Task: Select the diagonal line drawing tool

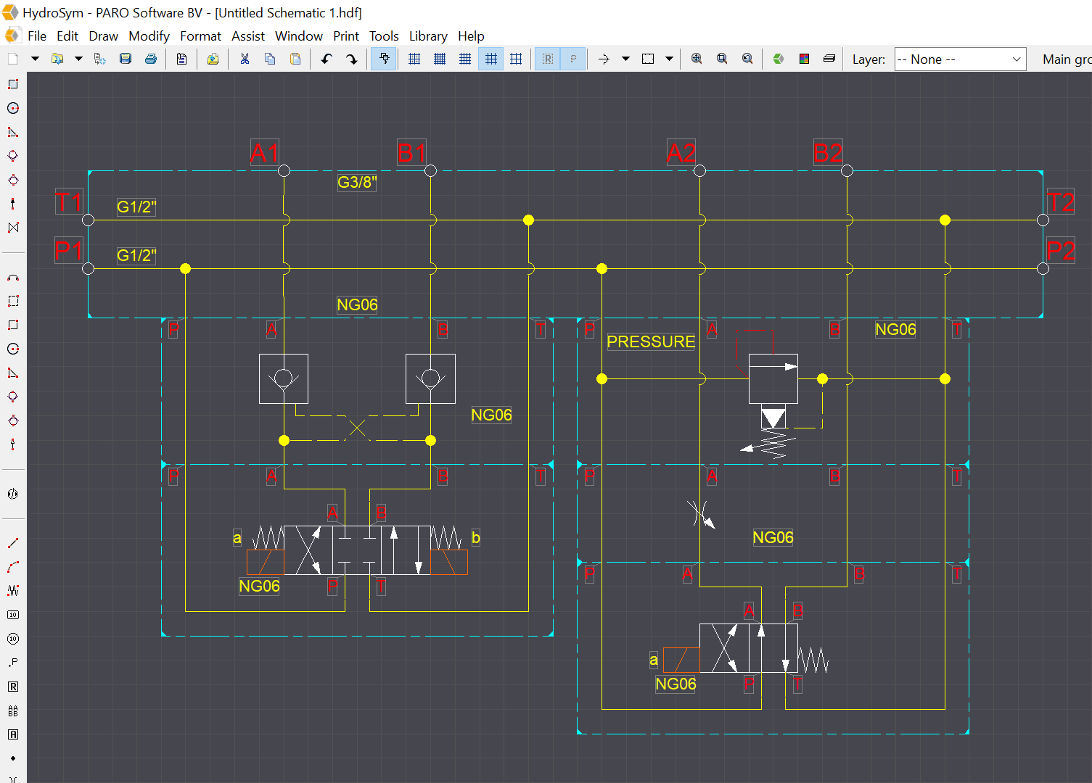Action: [x=13, y=542]
